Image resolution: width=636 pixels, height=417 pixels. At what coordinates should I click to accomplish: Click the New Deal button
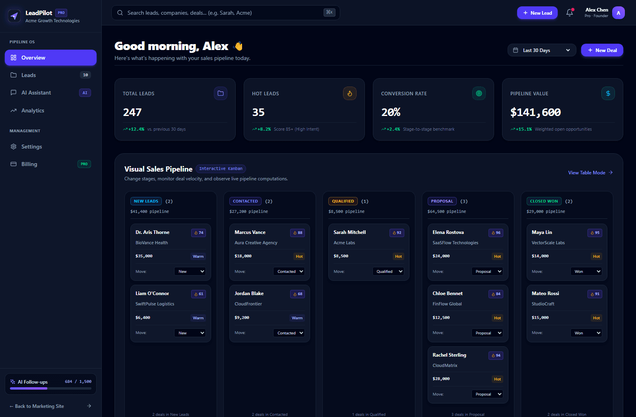[x=602, y=50]
